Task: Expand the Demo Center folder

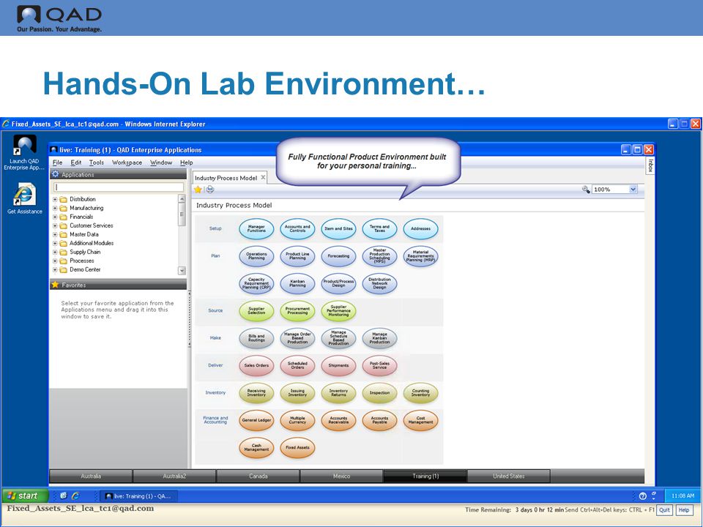Action: coord(55,270)
